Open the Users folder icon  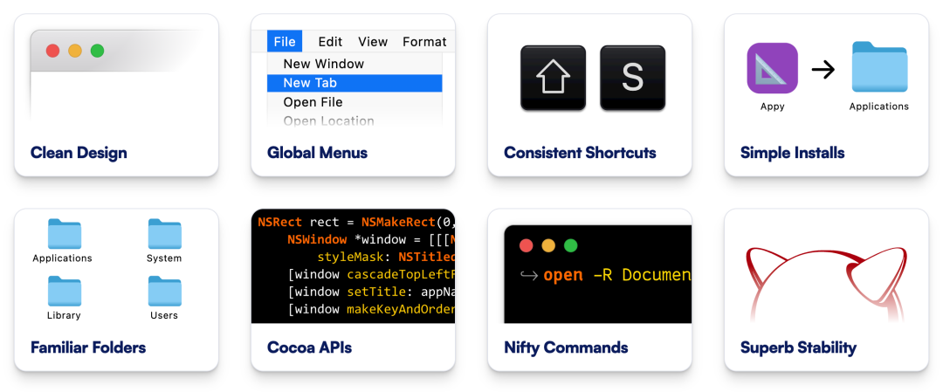[165, 291]
